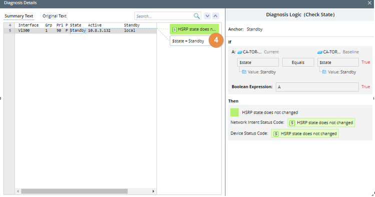Image resolution: width=375 pixels, height=197 pixels.
Task: Click the Baseline $state variable field
Action: pos(338,62)
